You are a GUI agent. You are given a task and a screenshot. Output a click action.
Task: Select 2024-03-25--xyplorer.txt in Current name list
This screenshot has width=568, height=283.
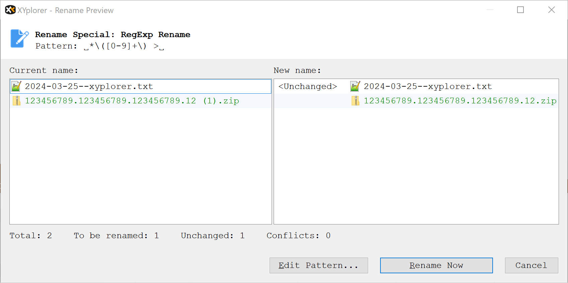click(x=140, y=86)
